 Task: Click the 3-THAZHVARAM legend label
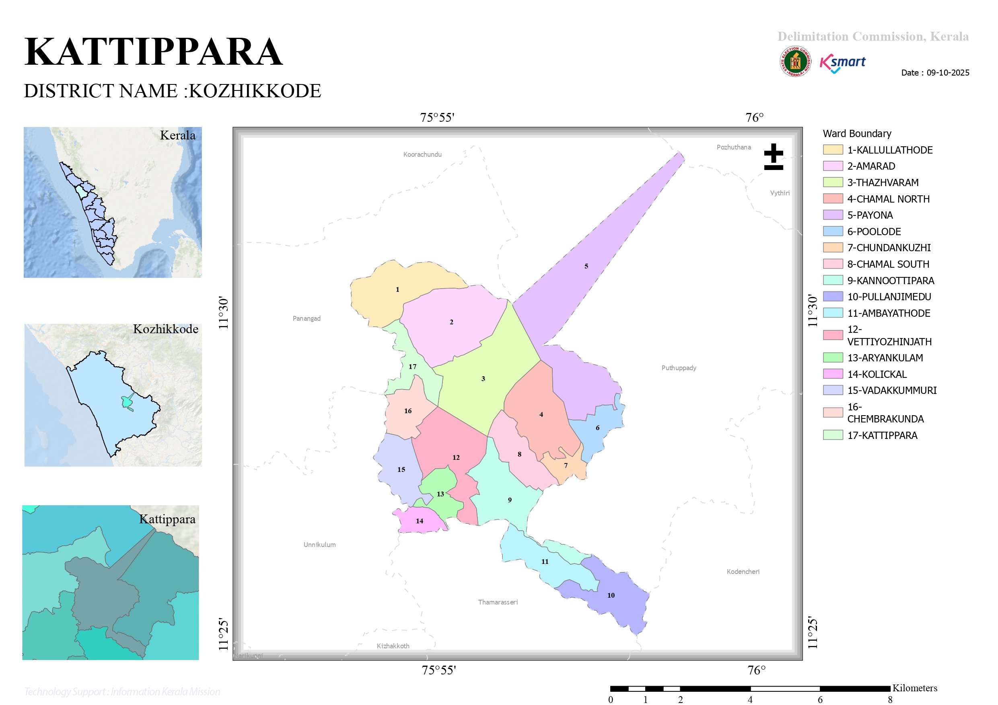click(x=883, y=182)
